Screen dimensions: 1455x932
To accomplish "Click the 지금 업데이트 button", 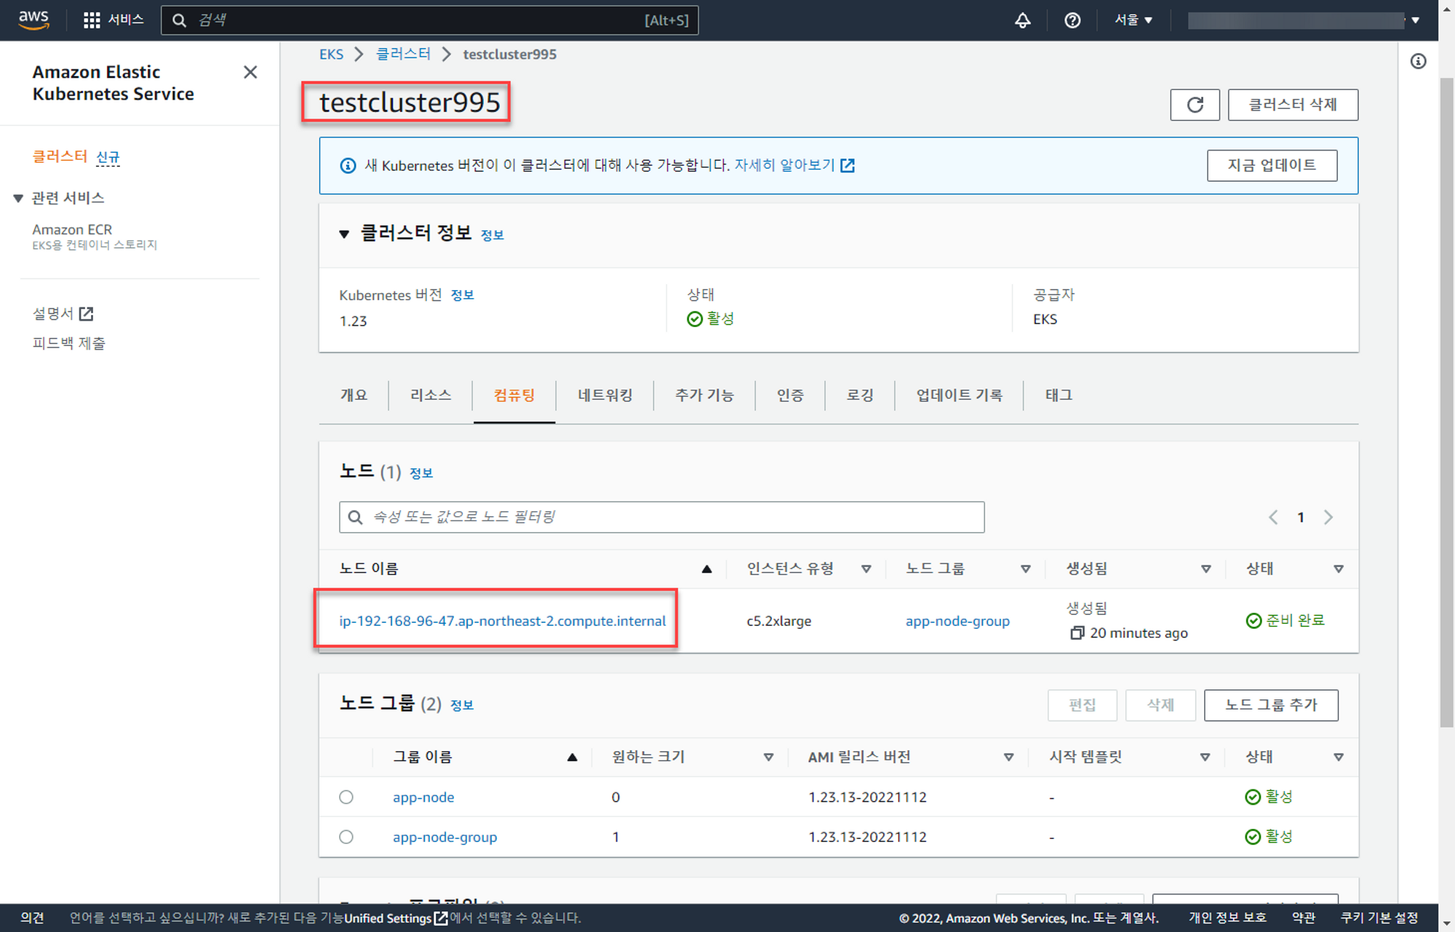I will click(1272, 165).
